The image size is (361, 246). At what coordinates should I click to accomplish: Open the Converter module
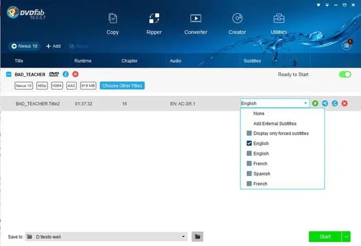coord(195,24)
